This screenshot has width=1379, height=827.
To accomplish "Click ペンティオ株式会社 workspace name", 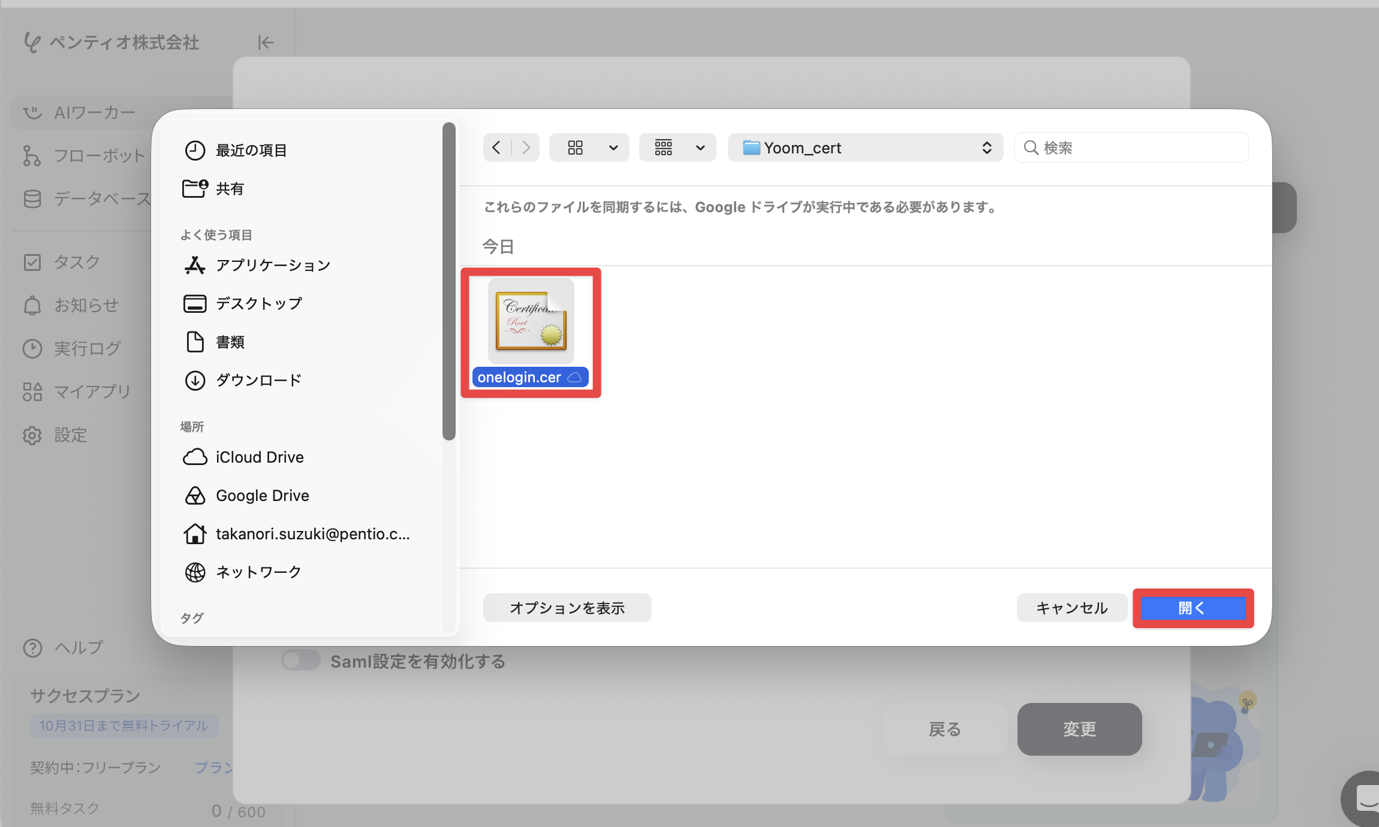I will (124, 43).
